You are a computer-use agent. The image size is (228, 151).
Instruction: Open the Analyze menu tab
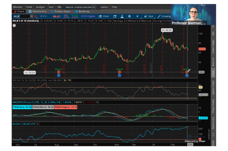40,7
